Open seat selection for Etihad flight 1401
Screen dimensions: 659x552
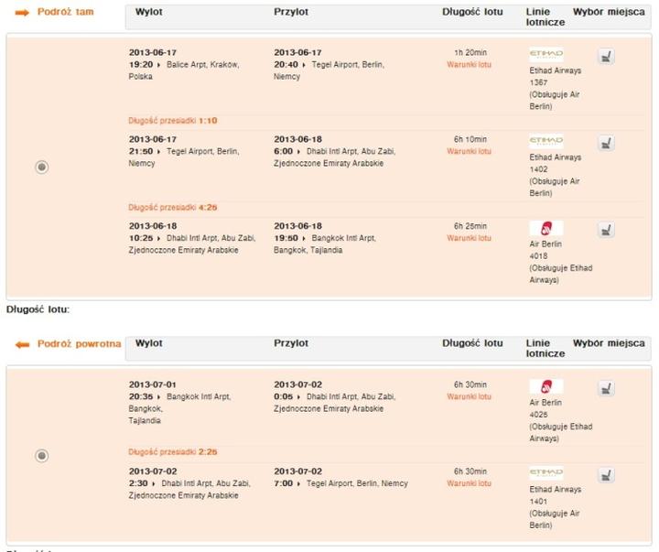[x=605, y=475]
